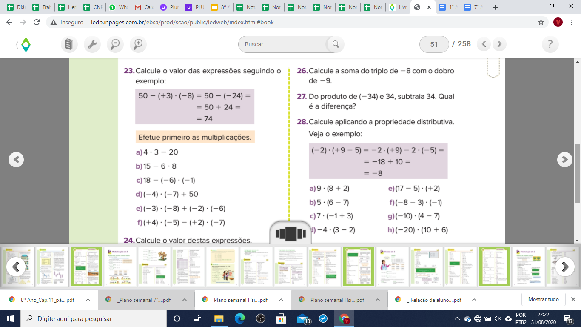Image resolution: width=581 pixels, height=327 pixels.
Task: Zoom out with the minus magnifier icon
Action: click(115, 44)
